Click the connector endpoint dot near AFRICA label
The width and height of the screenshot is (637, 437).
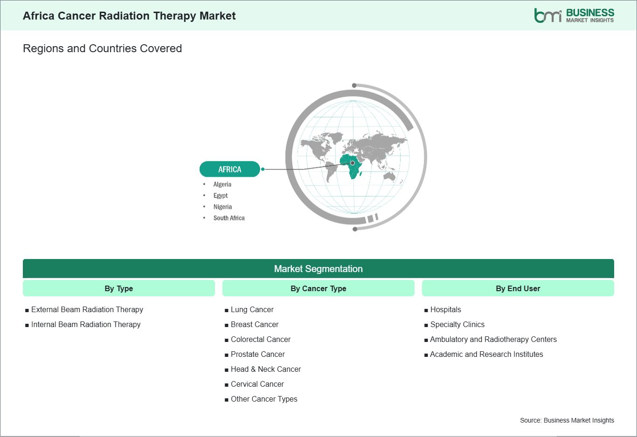point(263,169)
